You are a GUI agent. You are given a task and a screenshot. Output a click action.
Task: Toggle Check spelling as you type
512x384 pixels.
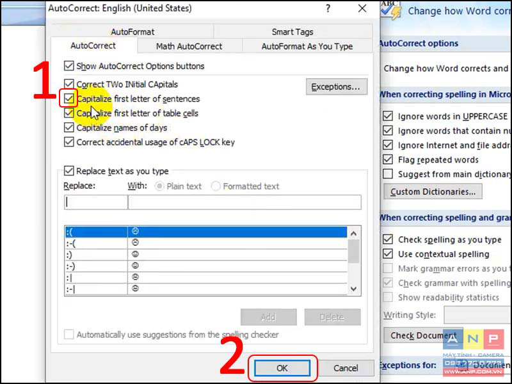388,239
